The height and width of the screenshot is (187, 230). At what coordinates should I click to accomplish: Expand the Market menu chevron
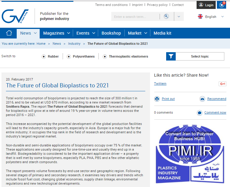(146, 33)
